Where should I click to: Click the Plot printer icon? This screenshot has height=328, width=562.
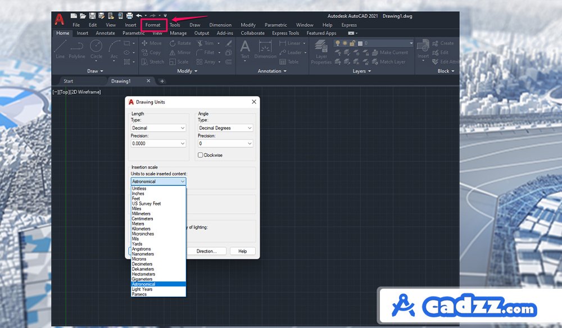click(129, 16)
